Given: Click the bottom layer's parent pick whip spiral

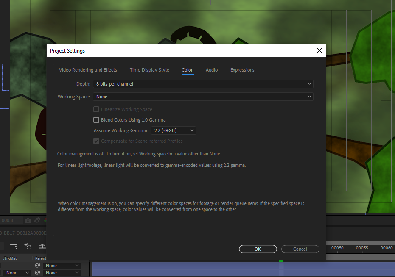Looking at the screenshot, I should pyautogui.click(x=38, y=272).
